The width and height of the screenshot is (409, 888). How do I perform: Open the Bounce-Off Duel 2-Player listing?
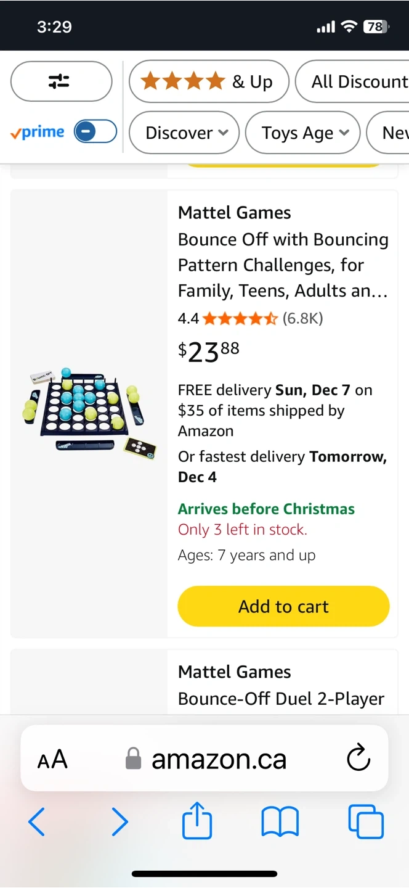(x=281, y=699)
